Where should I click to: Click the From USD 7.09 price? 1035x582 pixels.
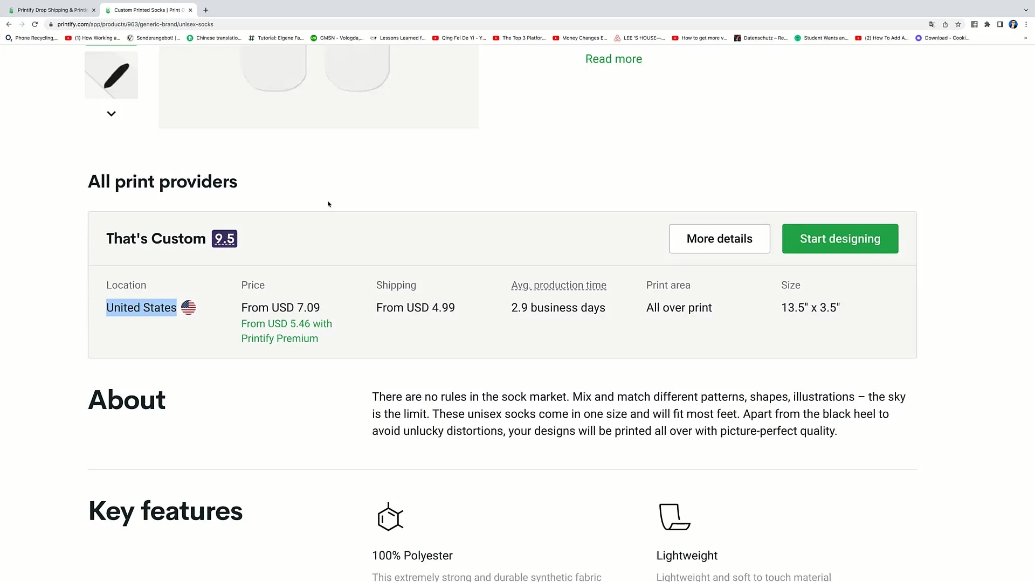pyautogui.click(x=280, y=308)
